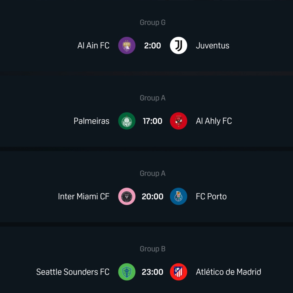The image size is (293, 293).
Task: Select the 2:00 kickoff time
Action: click(x=152, y=45)
